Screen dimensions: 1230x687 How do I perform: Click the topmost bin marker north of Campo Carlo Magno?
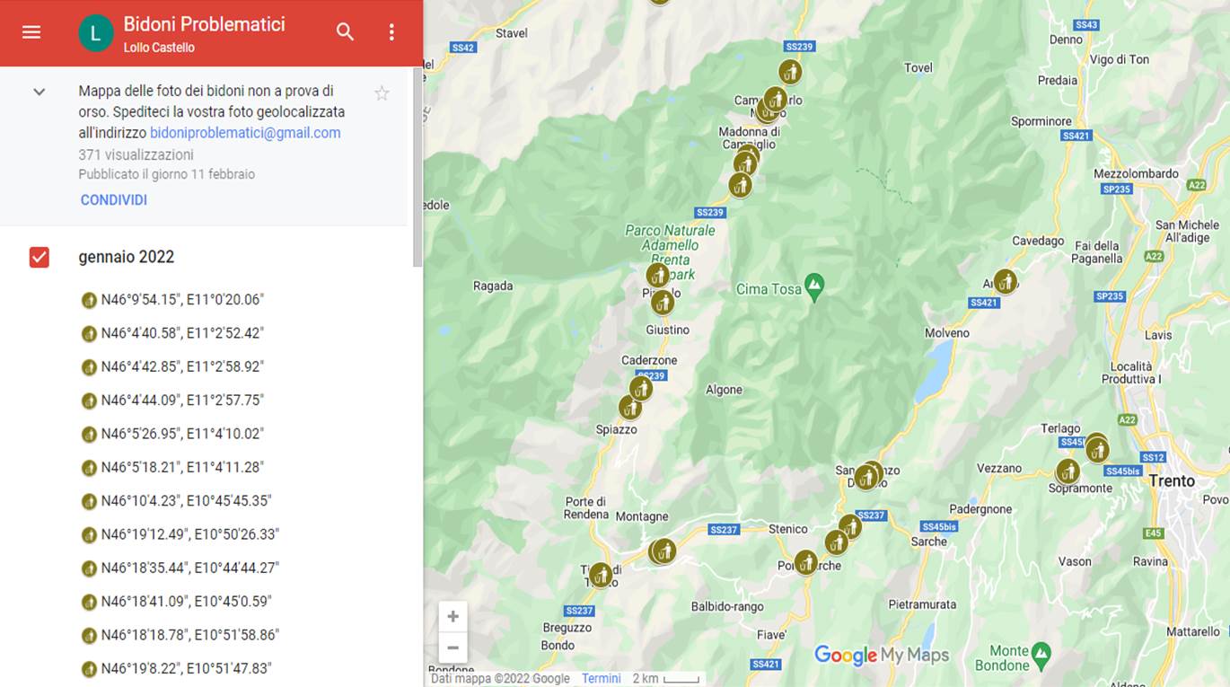(x=790, y=71)
